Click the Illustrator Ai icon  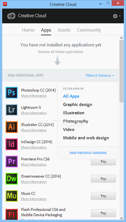[12, 127]
